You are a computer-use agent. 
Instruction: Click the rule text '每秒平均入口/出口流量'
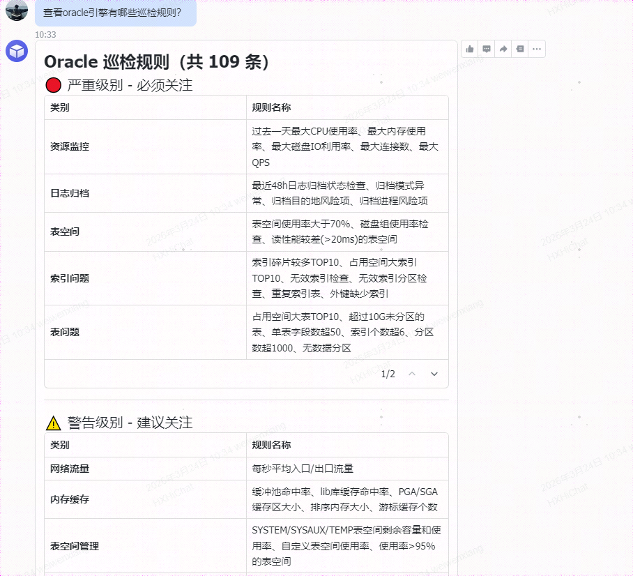(x=303, y=469)
